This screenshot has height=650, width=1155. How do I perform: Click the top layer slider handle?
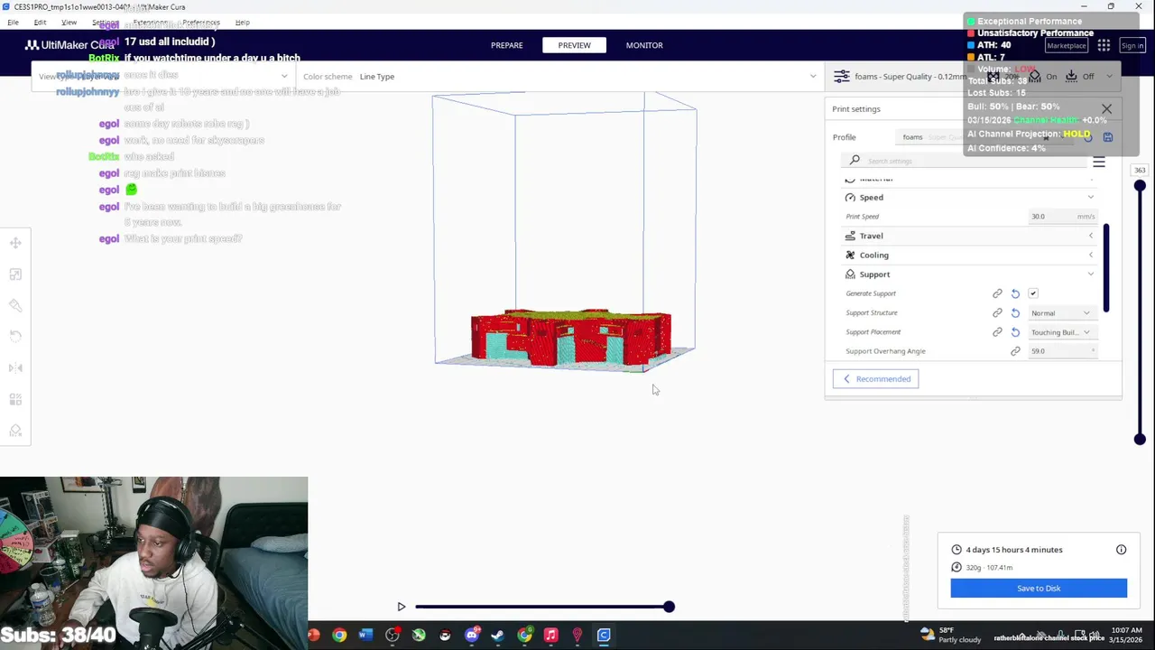tap(1140, 186)
